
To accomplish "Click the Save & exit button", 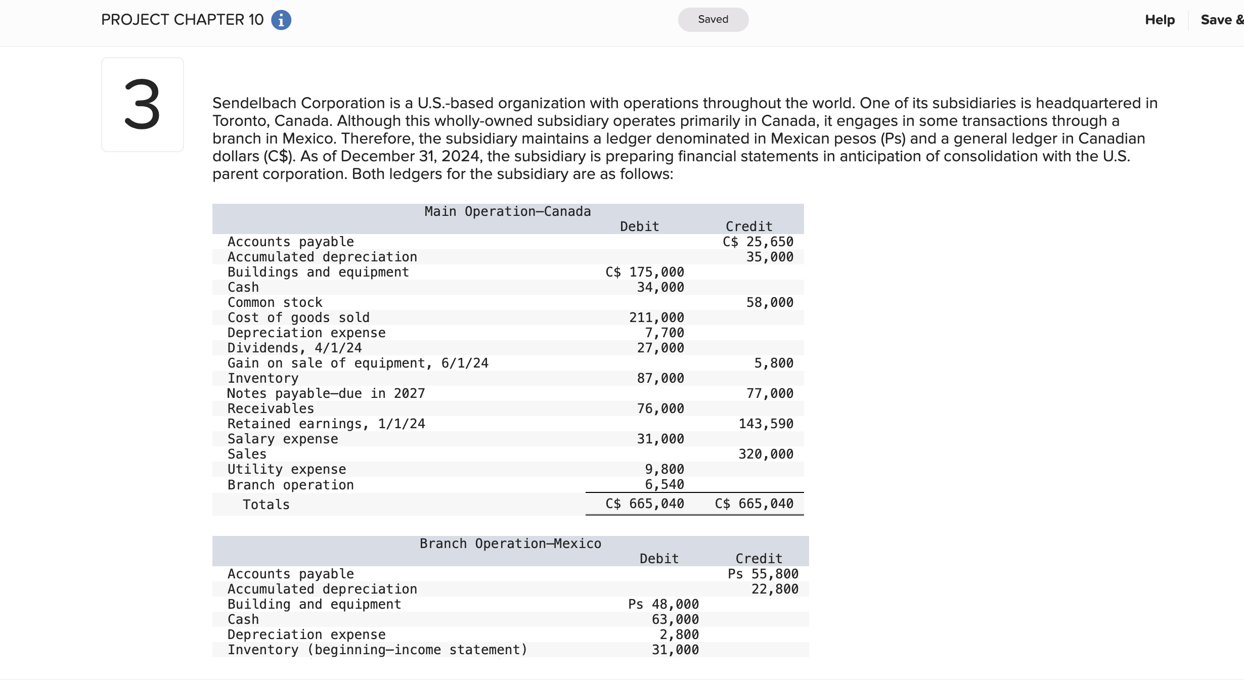I will pyautogui.click(x=1221, y=20).
